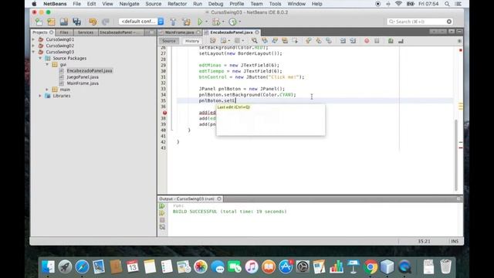Click the Open Project toolbar icon
The width and height of the screenshot is (494, 278).
click(x=64, y=22)
